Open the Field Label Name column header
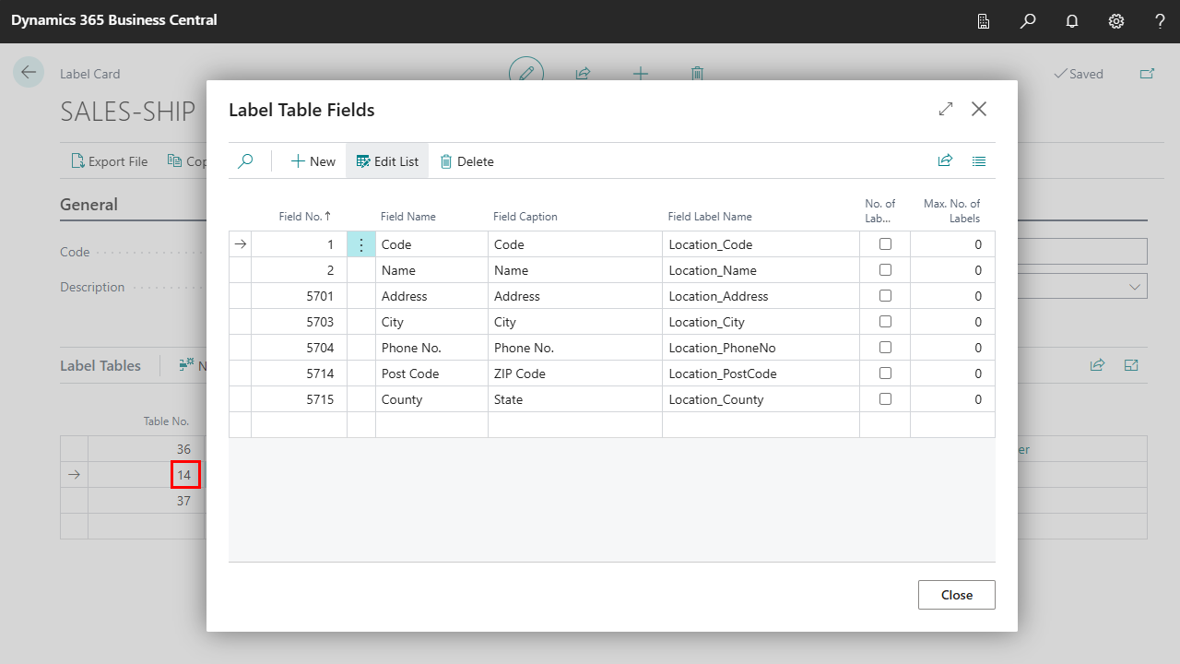 [x=710, y=217]
